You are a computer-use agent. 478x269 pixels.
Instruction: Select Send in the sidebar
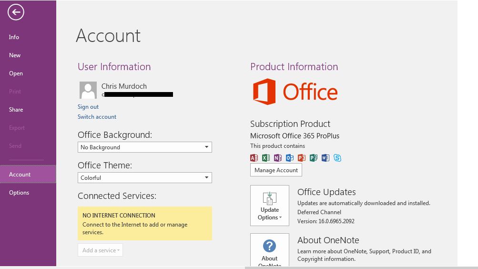click(28, 146)
